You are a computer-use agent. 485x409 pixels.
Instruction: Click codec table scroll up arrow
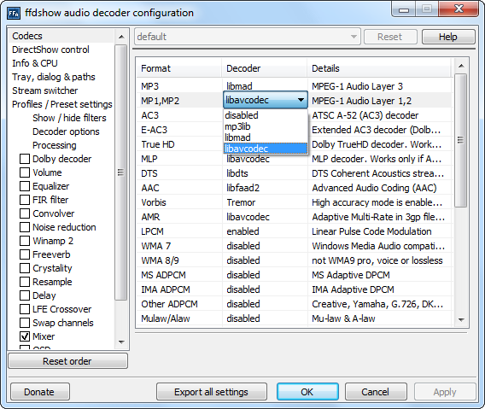461,66
